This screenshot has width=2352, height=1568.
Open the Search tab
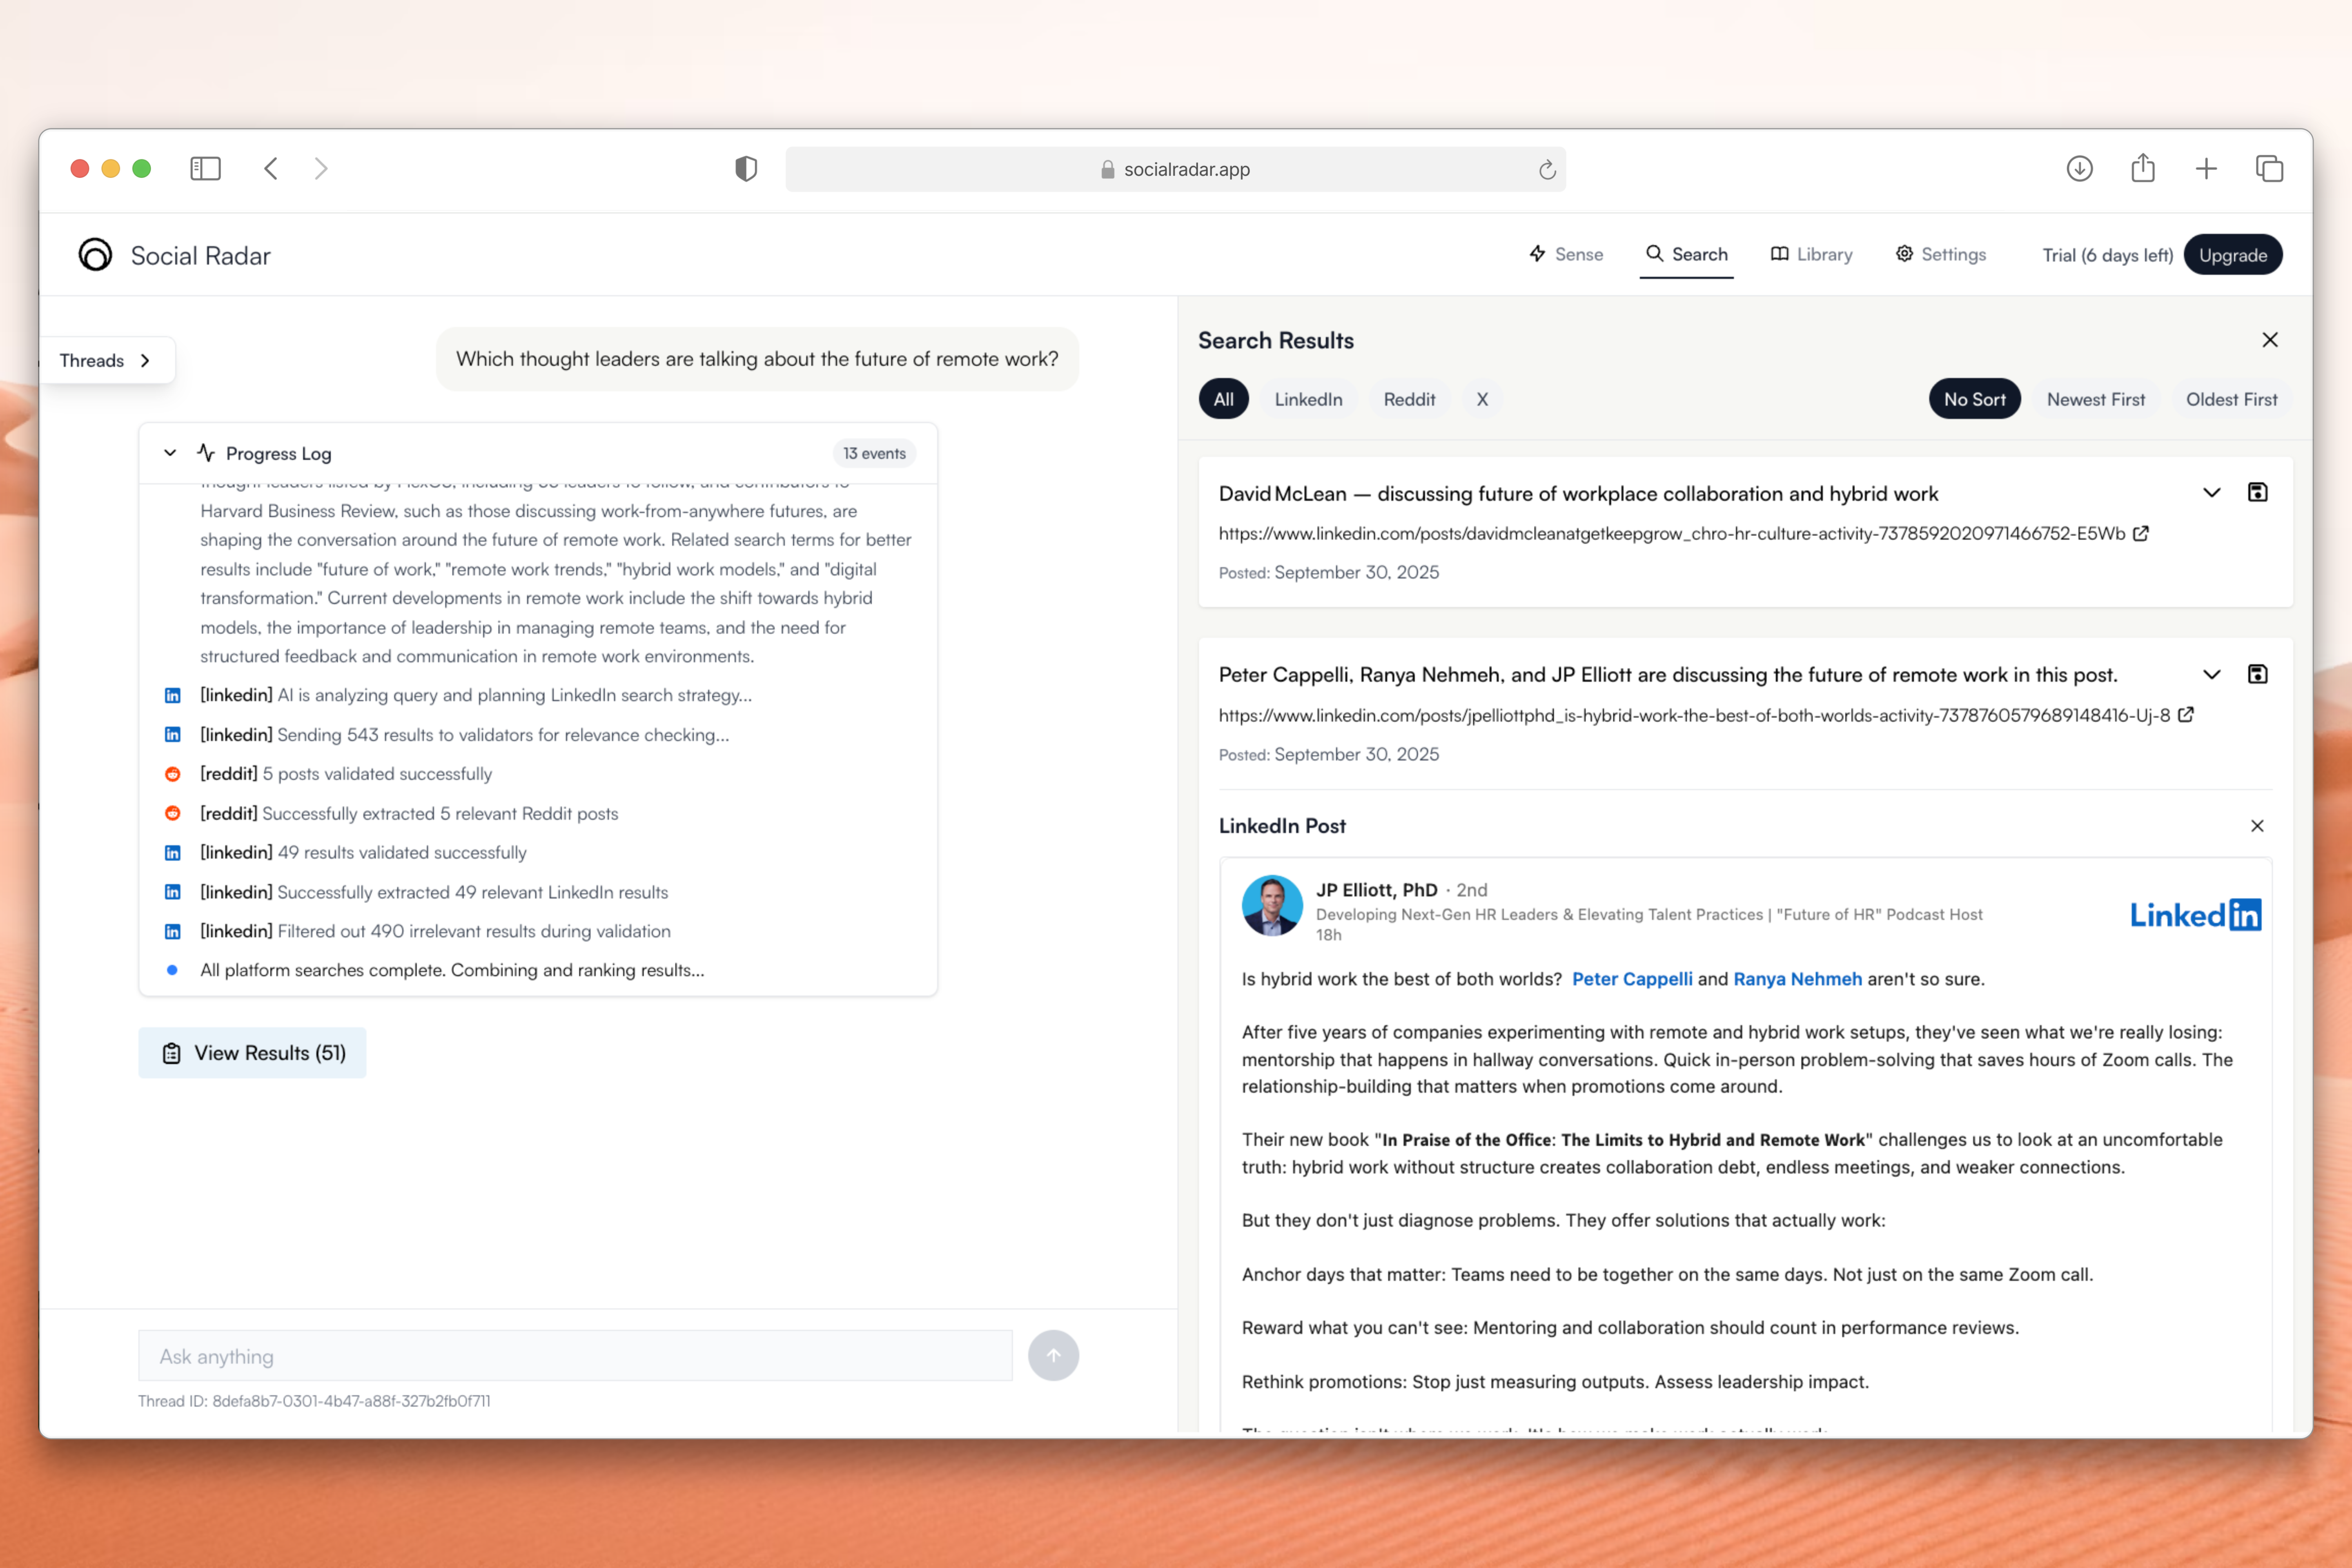(x=1686, y=254)
